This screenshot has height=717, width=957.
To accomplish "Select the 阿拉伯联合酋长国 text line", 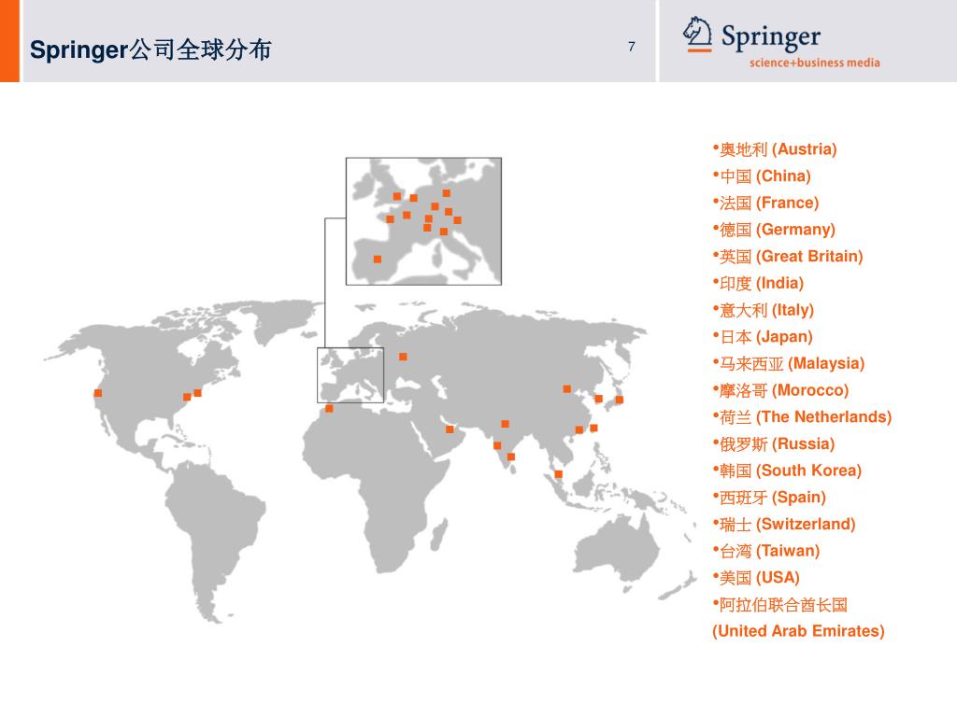I will coord(780,605).
